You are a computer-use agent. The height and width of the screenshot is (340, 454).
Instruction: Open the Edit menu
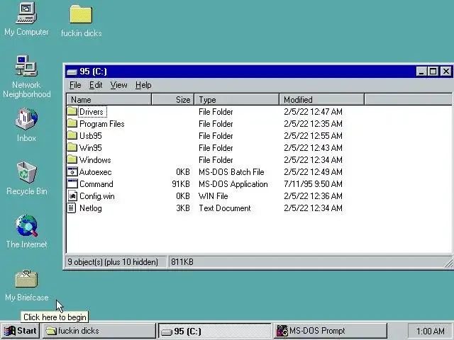(x=96, y=85)
